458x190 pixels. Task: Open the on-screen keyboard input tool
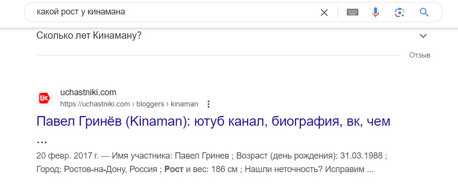tap(353, 12)
